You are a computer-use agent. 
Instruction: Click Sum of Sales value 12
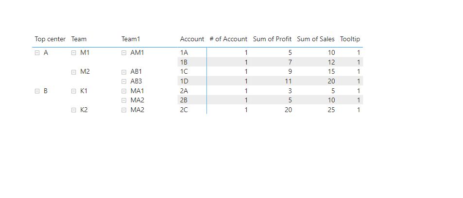(x=331, y=62)
